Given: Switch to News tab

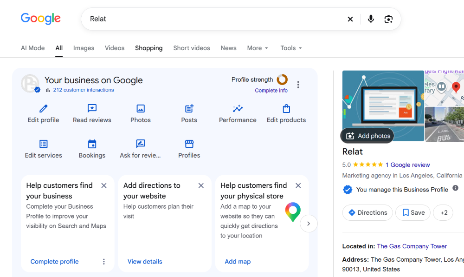Looking at the screenshot, I should tap(228, 48).
